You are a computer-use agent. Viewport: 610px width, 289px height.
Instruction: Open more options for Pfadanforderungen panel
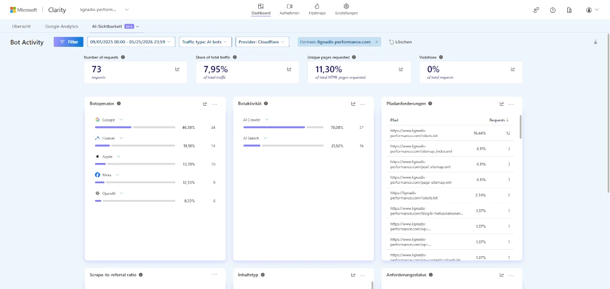pyautogui.click(x=511, y=104)
